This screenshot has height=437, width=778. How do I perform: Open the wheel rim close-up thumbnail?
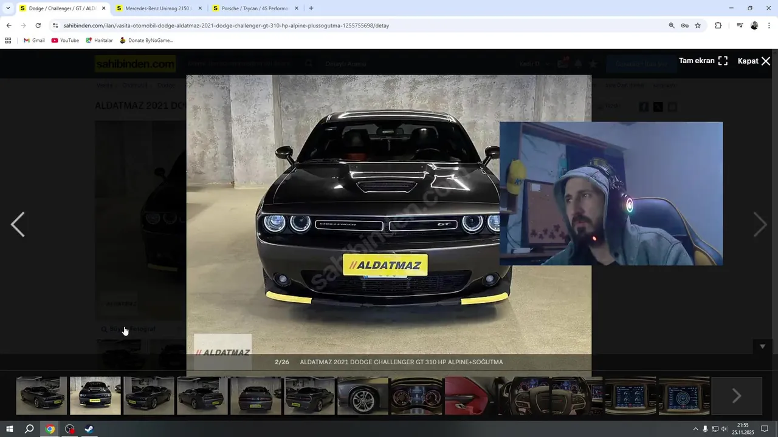click(x=362, y=396)
